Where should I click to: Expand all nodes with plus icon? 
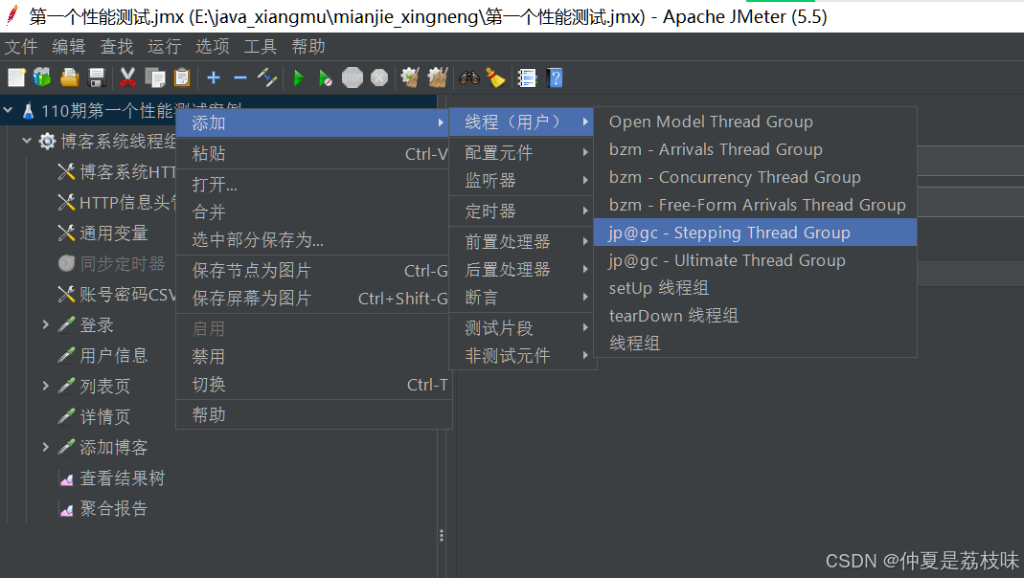214,78
